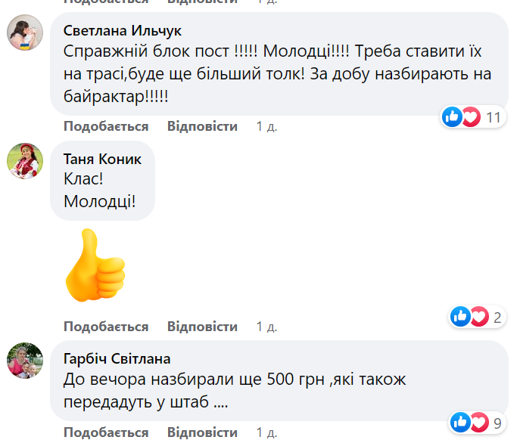
Task: Click the timestamp on Гарбіч Світлана's comment
Action: tap(266, 432)
